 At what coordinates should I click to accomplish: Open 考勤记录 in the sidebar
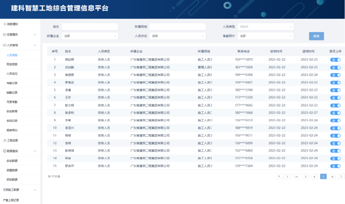12,83
